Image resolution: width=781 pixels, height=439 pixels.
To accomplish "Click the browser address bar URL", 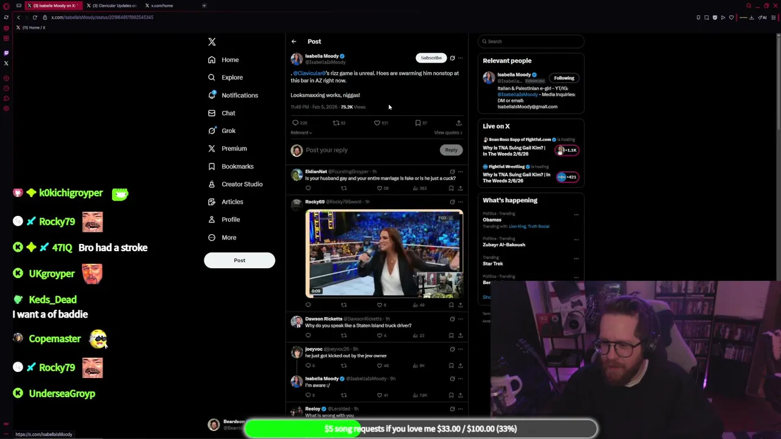I will pyautogui.click(x=102, y=17).
